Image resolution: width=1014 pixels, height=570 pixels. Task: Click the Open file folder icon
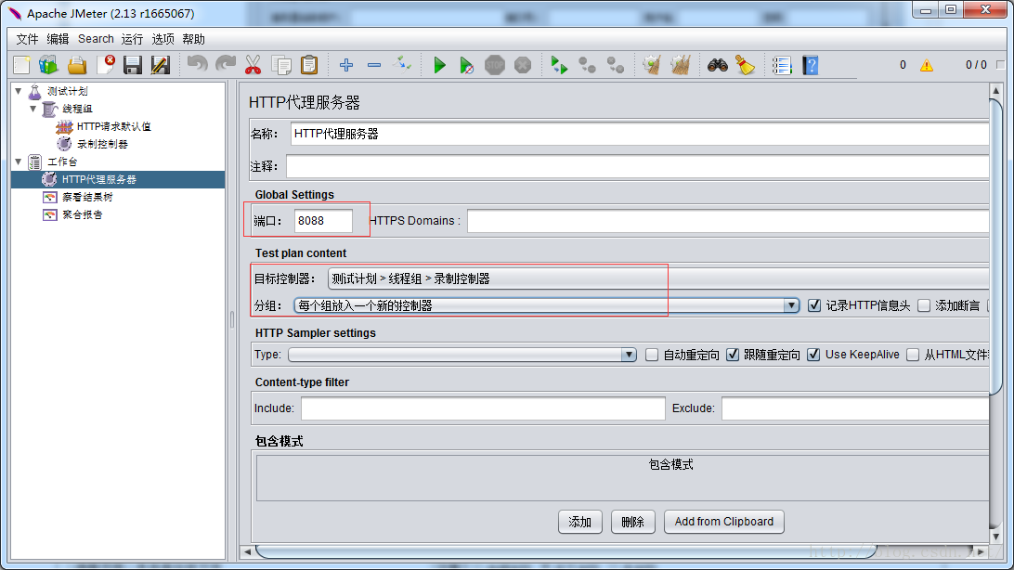click(x=77, y=65)
